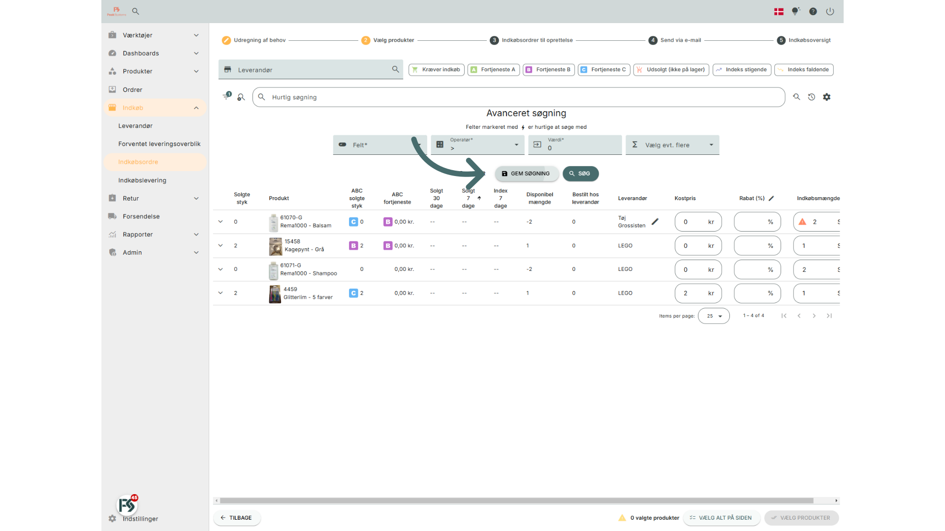This screenshot has width=945, height=531.
Task: Expand the Værktøjer sidebar menu
Action: pyautogui.click(x=155, y=35)
